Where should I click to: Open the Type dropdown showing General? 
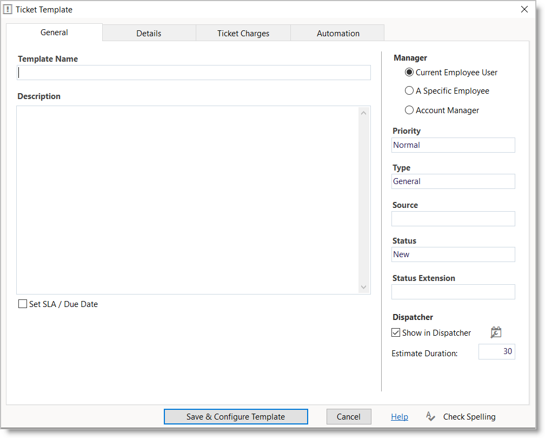pyautogui.click(x=453, y=181)
